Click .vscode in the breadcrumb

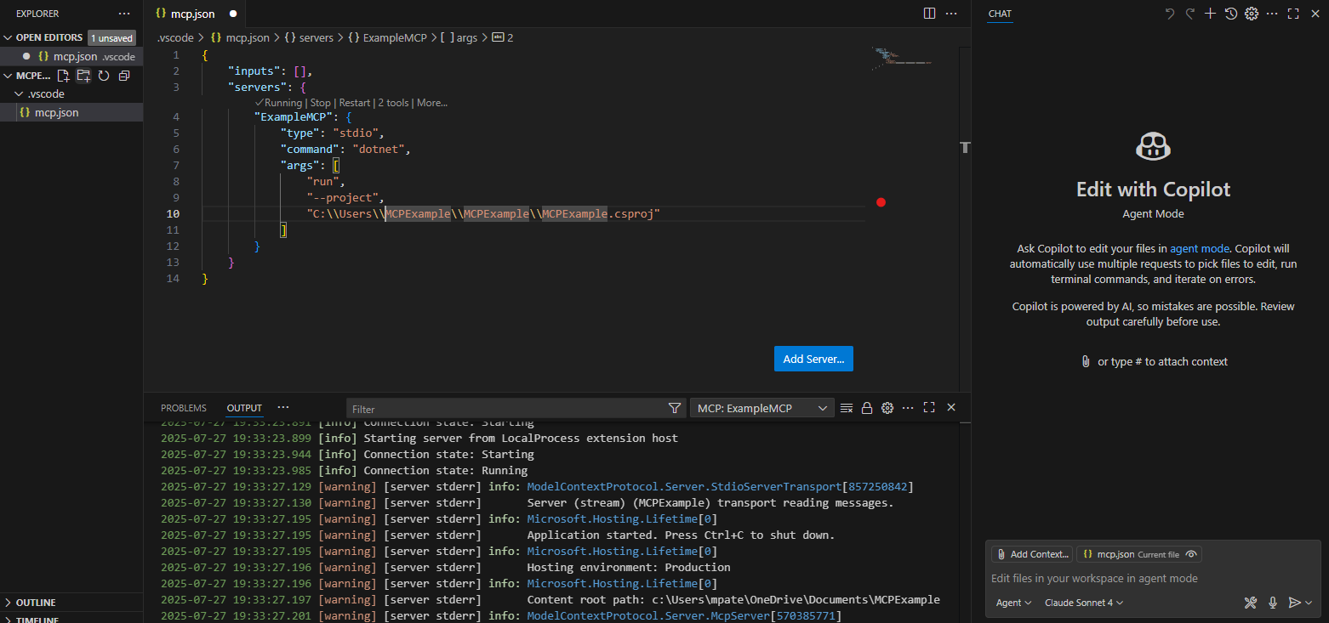[x=176, y=37]
